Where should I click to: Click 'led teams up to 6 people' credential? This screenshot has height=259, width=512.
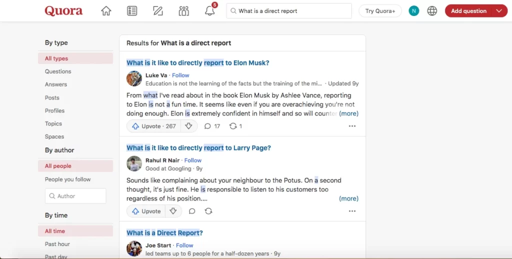tap(207, 253)
